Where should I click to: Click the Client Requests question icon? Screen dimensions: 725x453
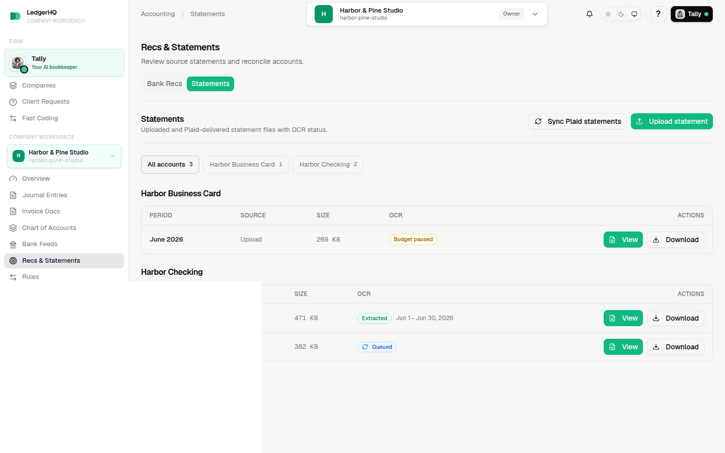click(x=13, y=102)
